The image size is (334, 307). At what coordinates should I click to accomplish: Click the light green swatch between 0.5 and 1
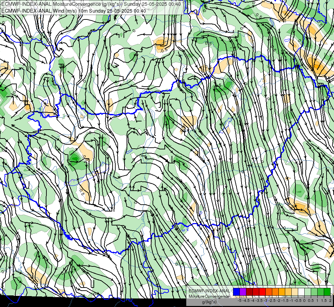point(314,292)
